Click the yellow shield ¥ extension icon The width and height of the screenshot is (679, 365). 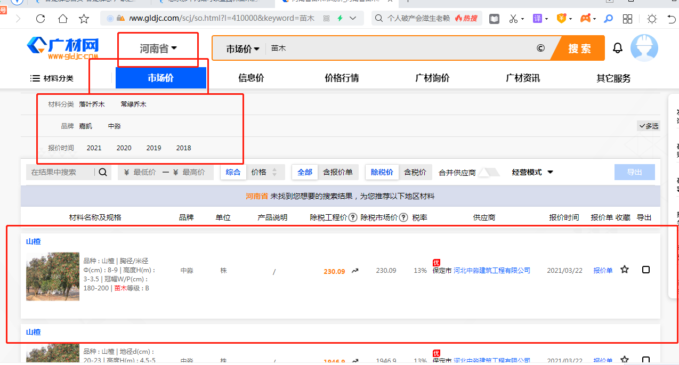(561, 19)
